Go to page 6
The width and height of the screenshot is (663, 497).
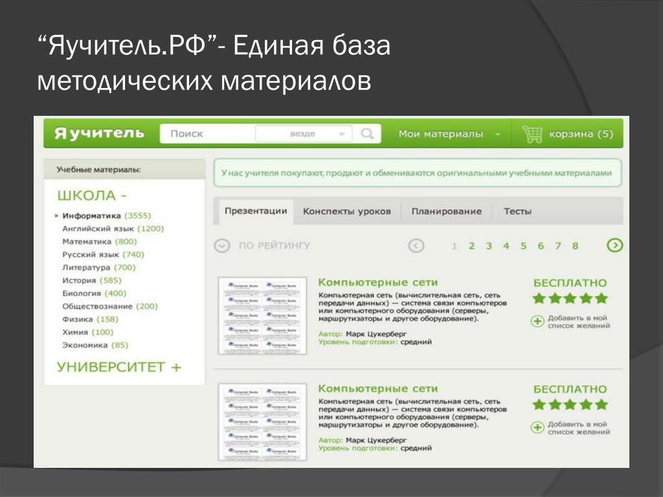pos(541,246)
